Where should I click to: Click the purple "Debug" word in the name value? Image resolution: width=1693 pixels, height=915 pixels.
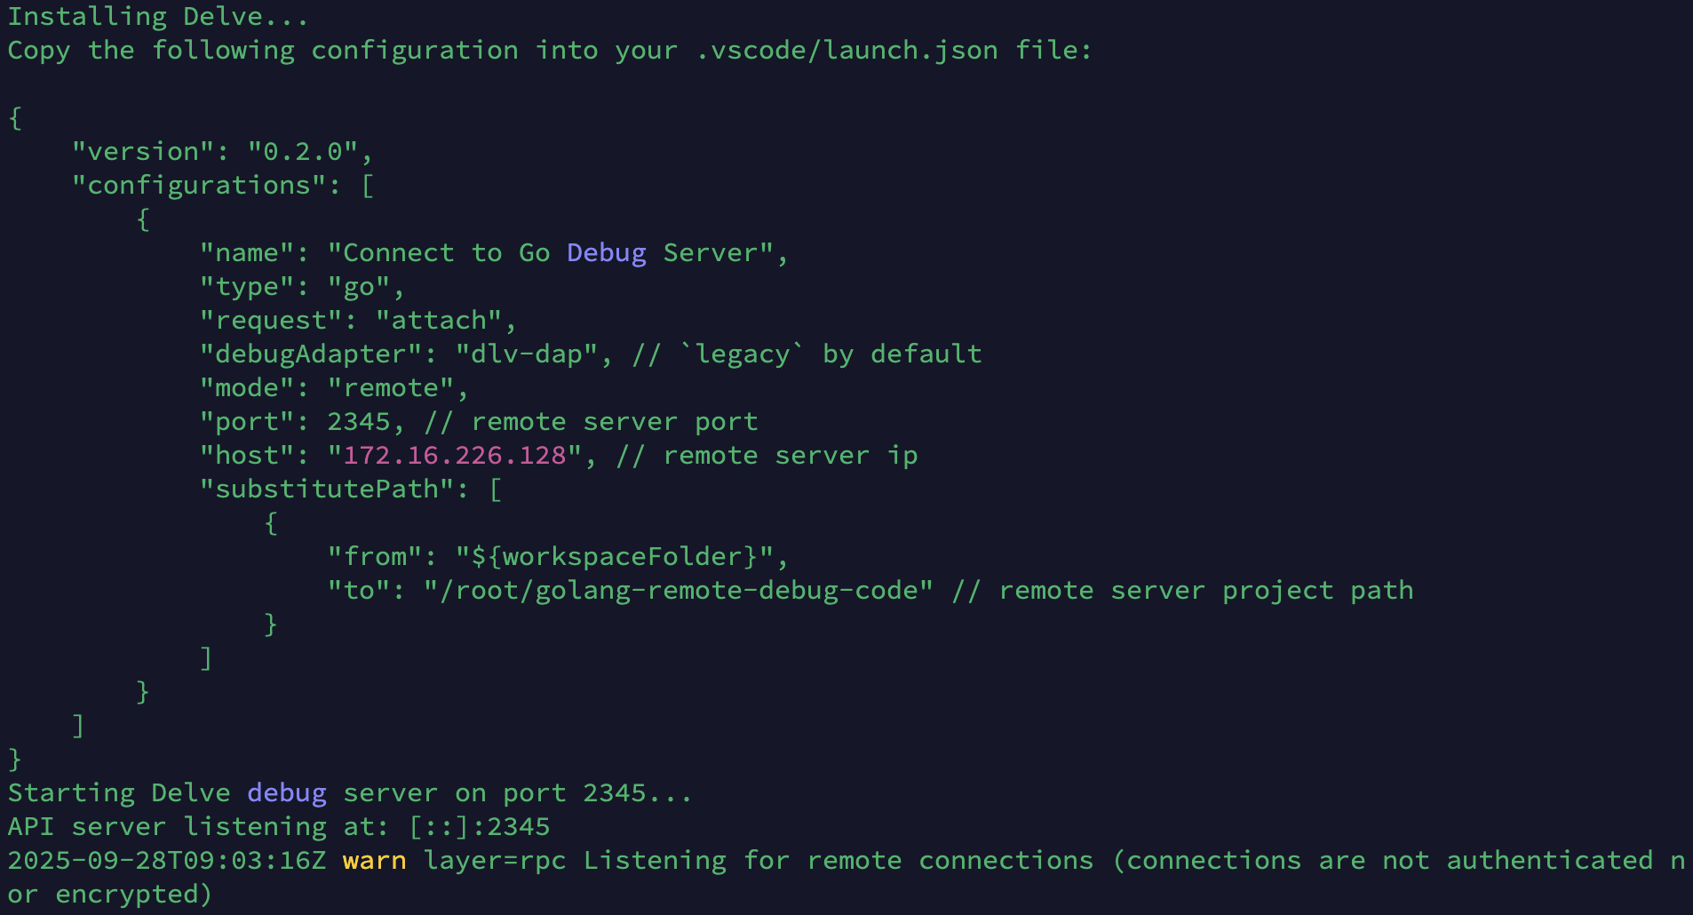click(x=606, y=253)
